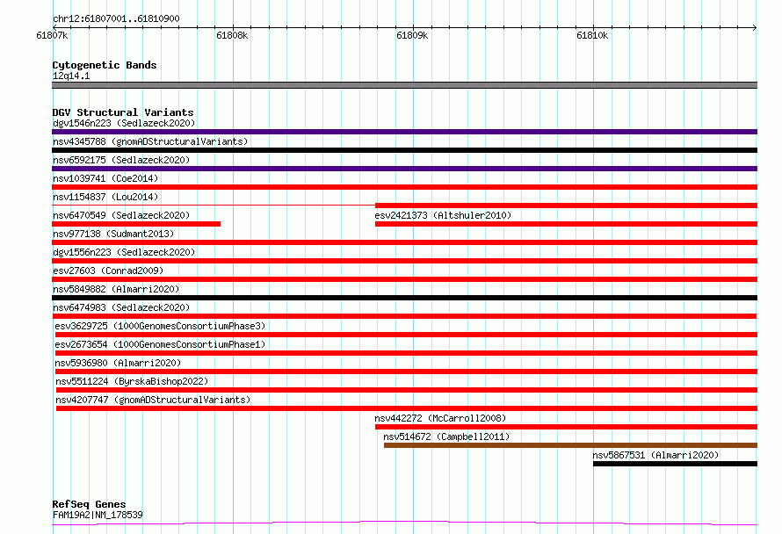Select the brown nsv514672 Campbell2011 bar
The width and height of the screenshot is (782, 534).
(x=570, y=445)
